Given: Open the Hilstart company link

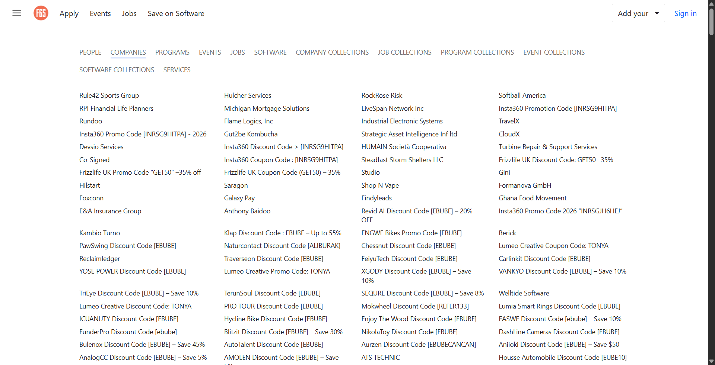Looking at the screenshot, I should click(89, 185).
